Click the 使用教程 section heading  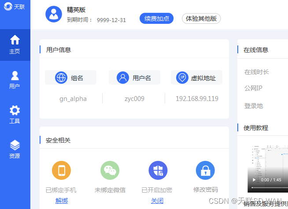[256, 128]
